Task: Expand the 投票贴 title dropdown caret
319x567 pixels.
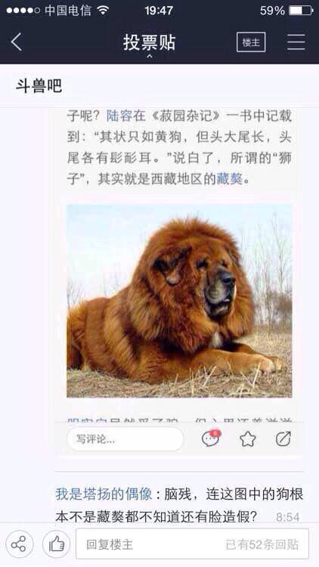Action: click(x=149, y=56)
